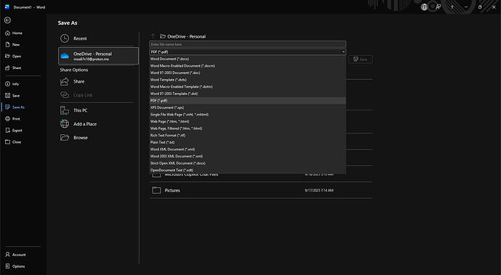501x275 pixels.
Task: Select Web Page, Filtered option
Action: tap(248, 128)
